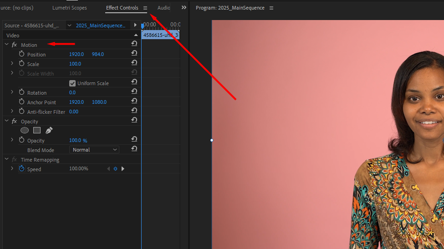
Task: Edit Anchor Point horizontal value 1920.0
Action: (x=77, y=102)
